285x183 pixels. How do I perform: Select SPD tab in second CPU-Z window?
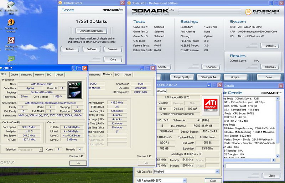coord(117,74)
